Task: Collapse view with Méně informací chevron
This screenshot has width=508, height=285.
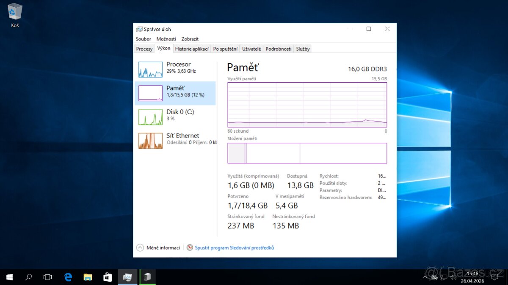Action: [x=140, y=248]
